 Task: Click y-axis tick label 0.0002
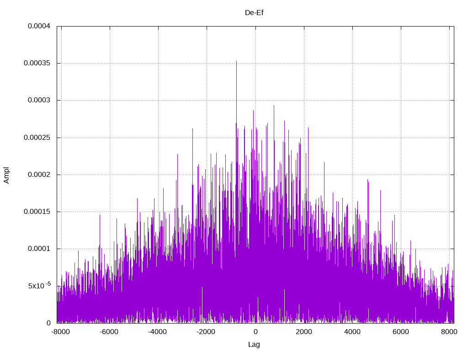pos(39,175)
